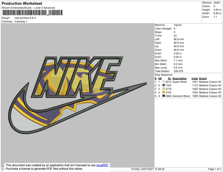This screenshot has width=223, height=172.
Task: Click the yellow 3778 thread swatch
Action: [x=164, y=89]
